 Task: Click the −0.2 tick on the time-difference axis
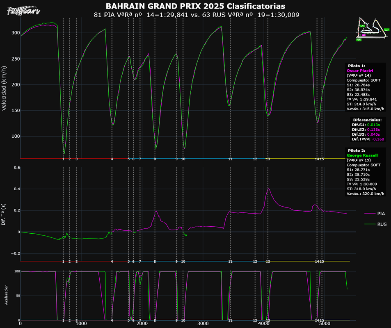click(x=15, y=253)
